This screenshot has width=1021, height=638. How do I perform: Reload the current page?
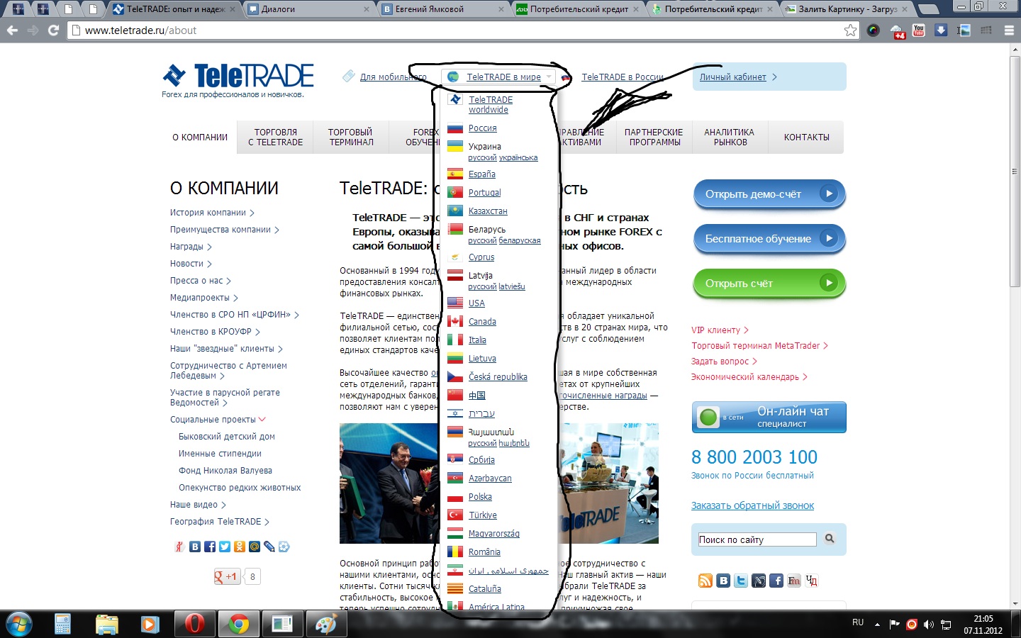point(53,30)
